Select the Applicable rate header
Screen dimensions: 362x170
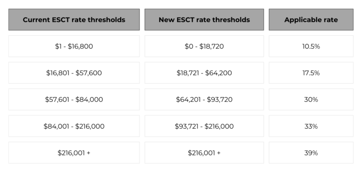point(311,20)
